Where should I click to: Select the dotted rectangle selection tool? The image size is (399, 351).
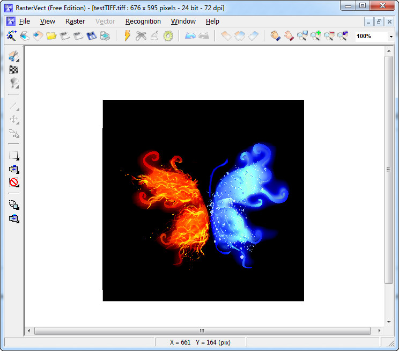tap(14, 156)
